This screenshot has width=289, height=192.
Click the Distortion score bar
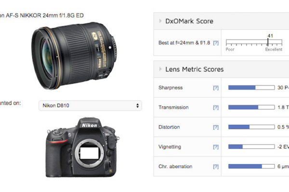click(x=251, y=127)
